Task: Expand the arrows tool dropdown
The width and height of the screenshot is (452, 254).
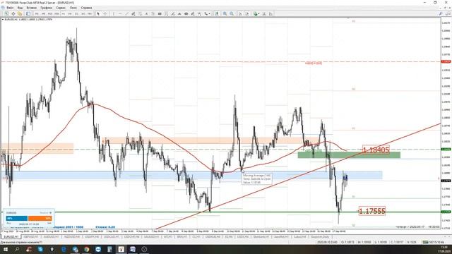Action: tap(210, 14)
